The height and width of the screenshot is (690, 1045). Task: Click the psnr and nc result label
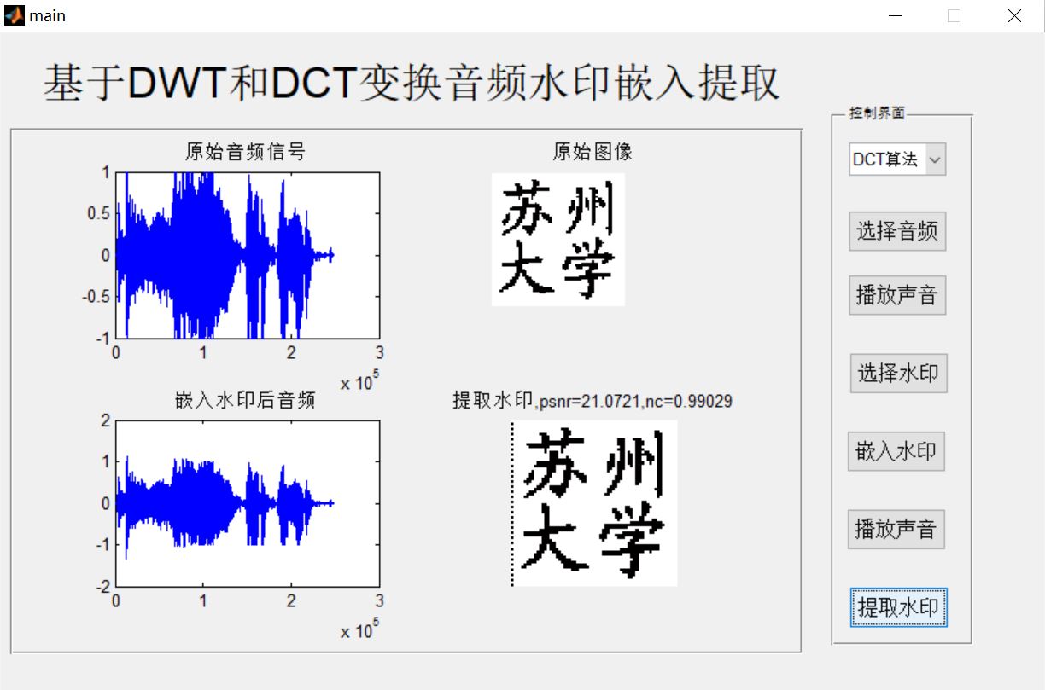(593, 400)
